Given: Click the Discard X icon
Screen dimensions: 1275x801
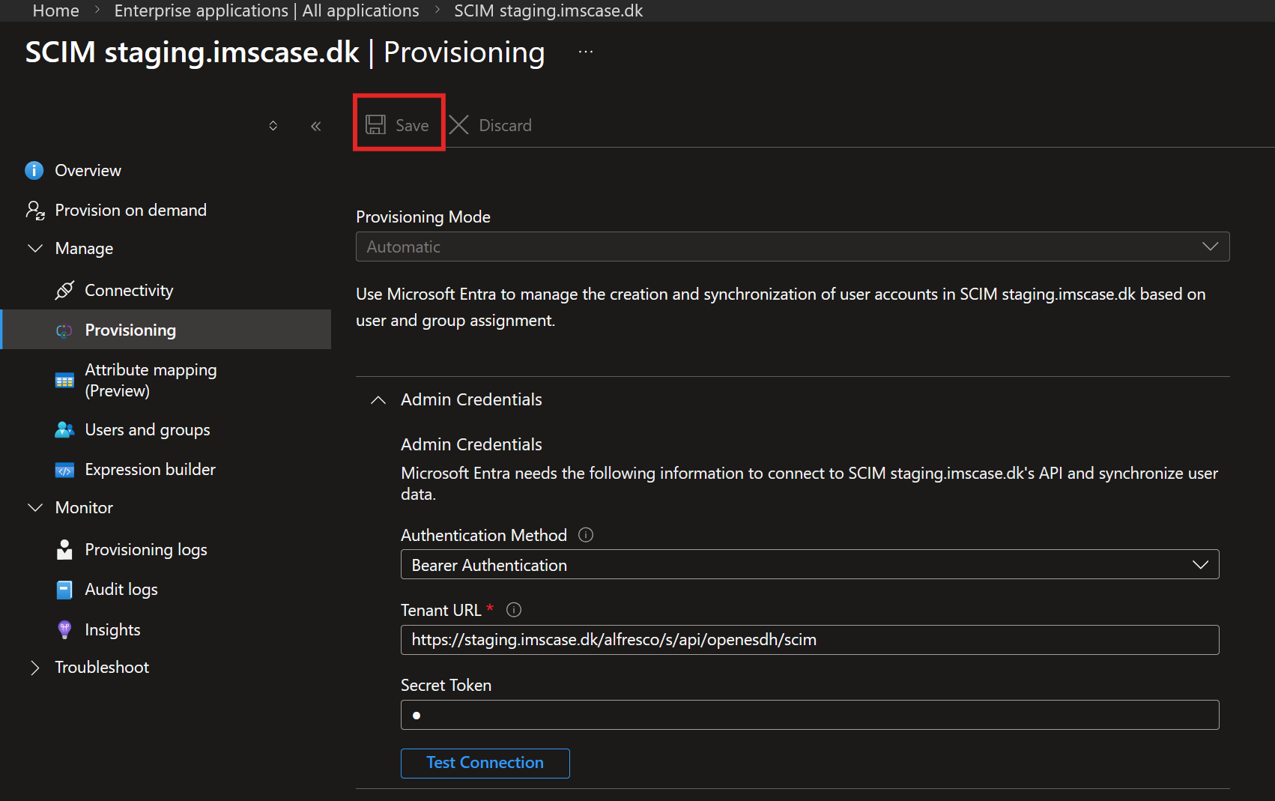Looking at the screenshot, I should (x=459, y=124).
